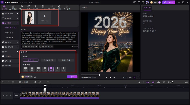
Task: Add coins with the purple plus button
Action: pos(159,2)
